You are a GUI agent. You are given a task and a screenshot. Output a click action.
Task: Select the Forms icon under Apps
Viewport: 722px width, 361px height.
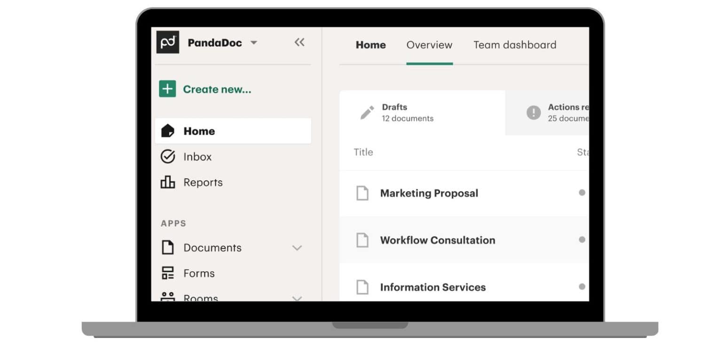point(168,273)
